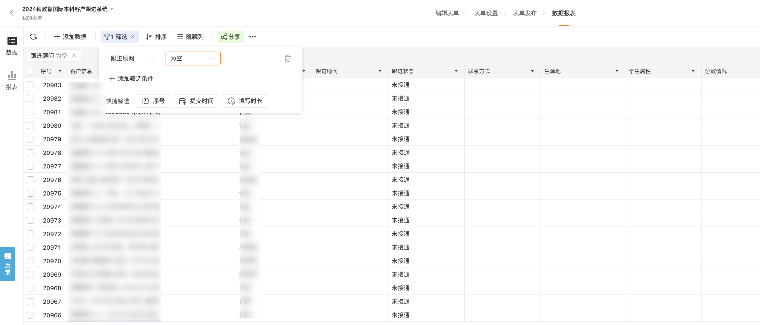Viewport: 760px width, 325px height.
Task: Refresh the data table
Action: (33, 37)
